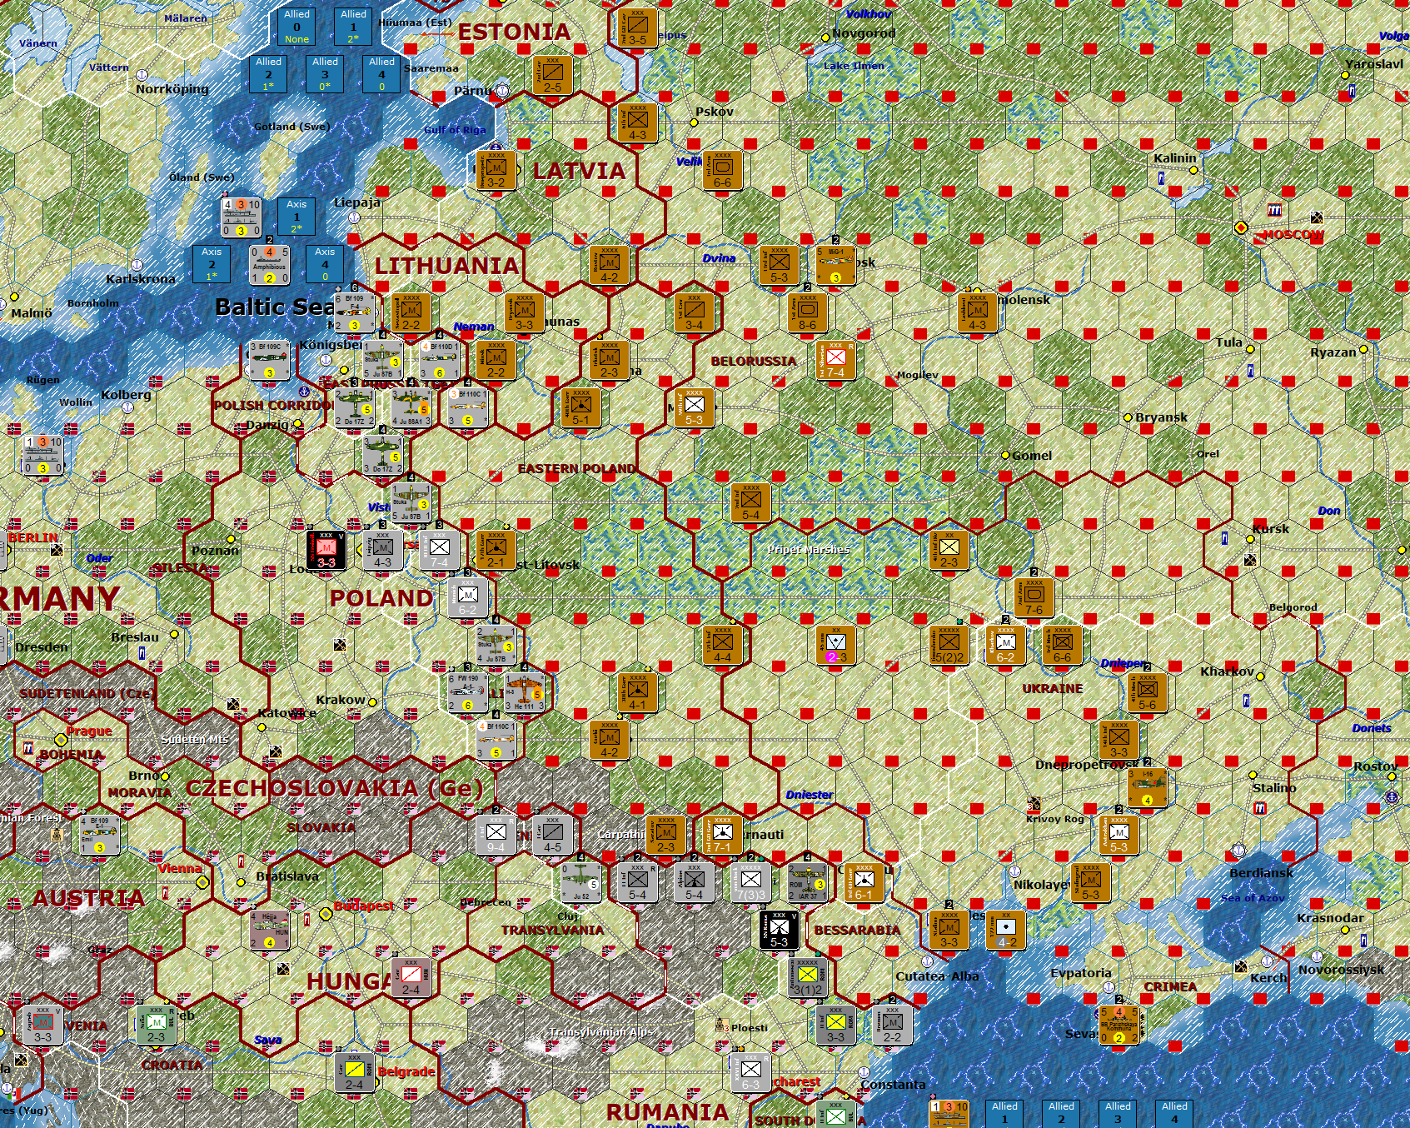Click the Krakow city label
This screenshot has height=1128, width=1410.
click(x=341, y=700)
